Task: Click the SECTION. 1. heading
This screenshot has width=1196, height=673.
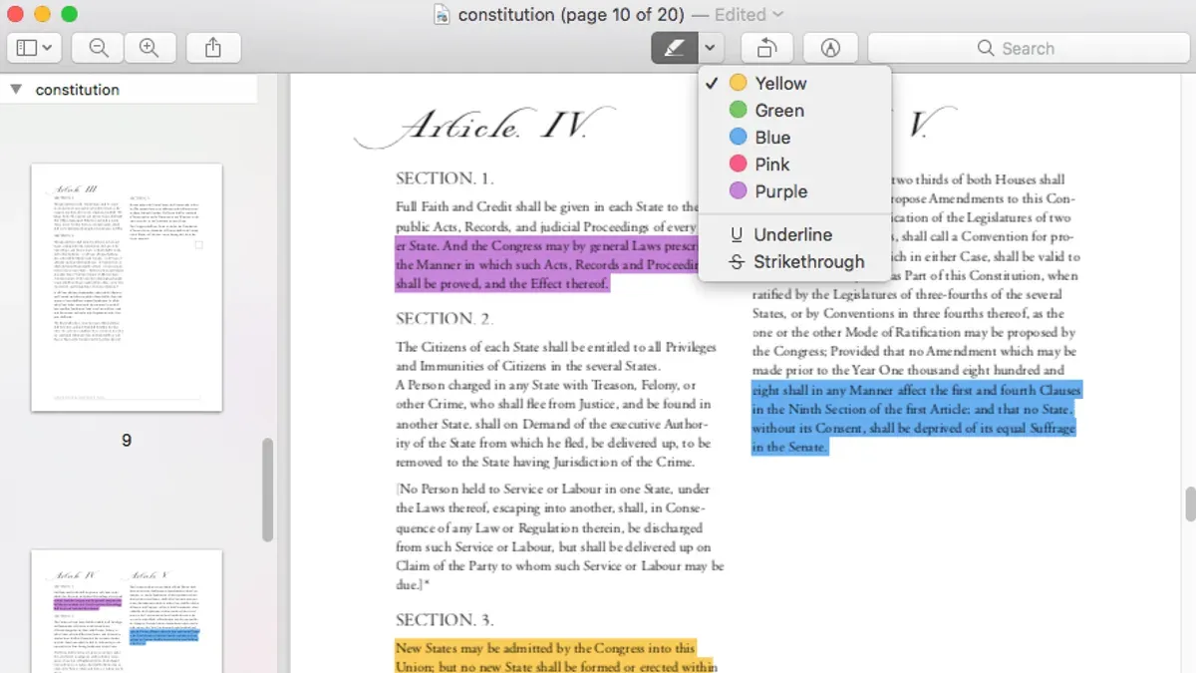Action: (445, 178)
